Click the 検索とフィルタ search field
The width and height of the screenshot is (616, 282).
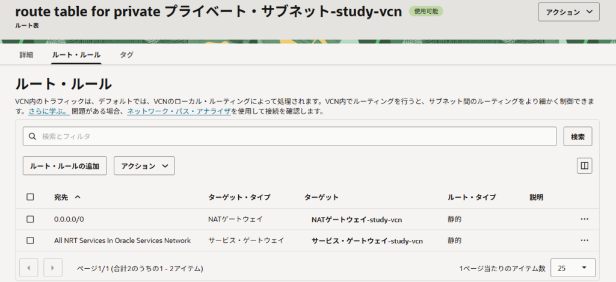[295, 136]
